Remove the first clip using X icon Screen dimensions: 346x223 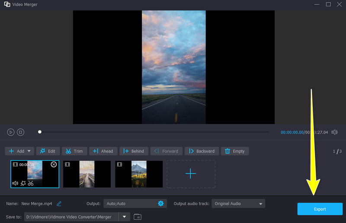coord(54,164)
